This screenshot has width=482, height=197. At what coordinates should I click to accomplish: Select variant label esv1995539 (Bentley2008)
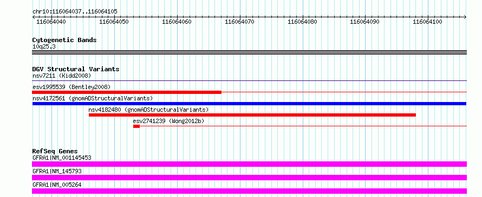point(71,87)
